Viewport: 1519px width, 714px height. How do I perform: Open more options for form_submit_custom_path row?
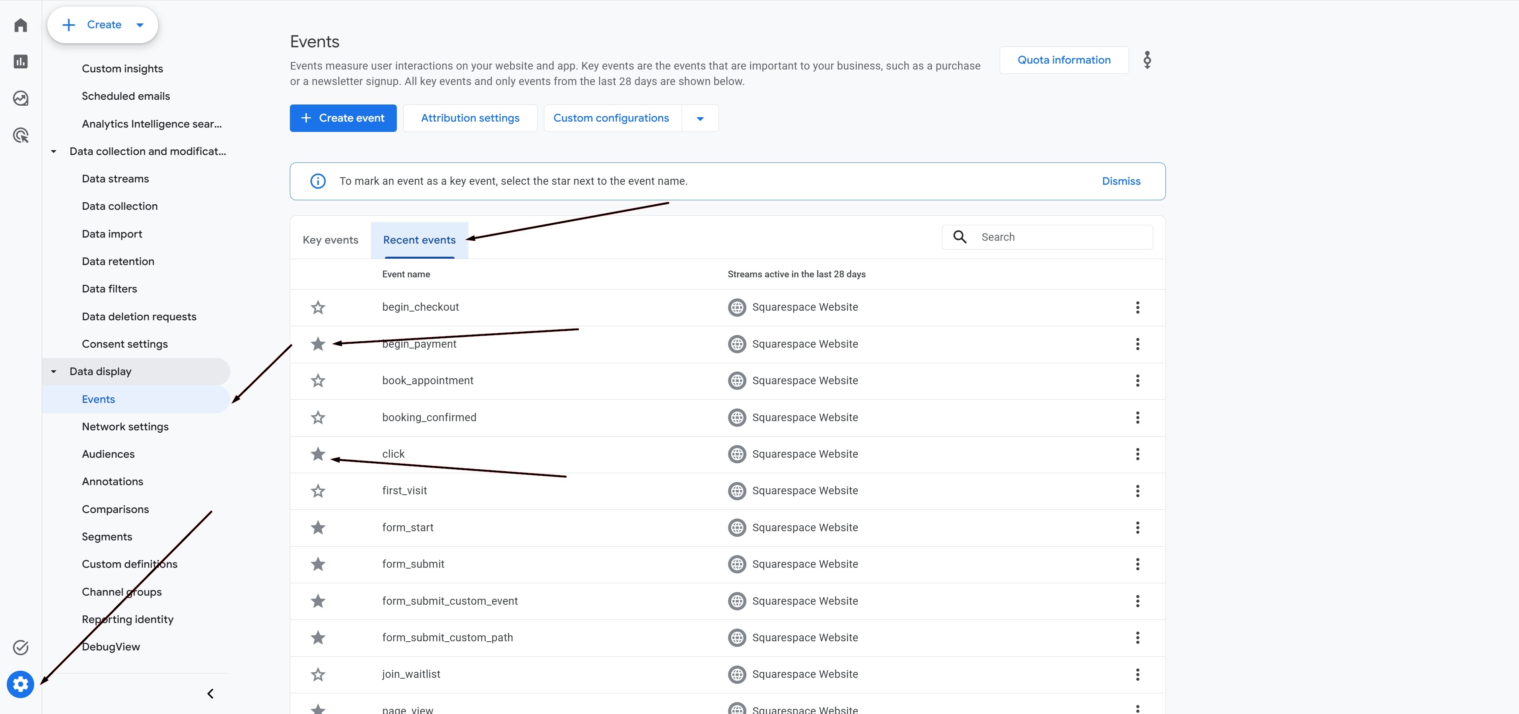point(1138,637)
